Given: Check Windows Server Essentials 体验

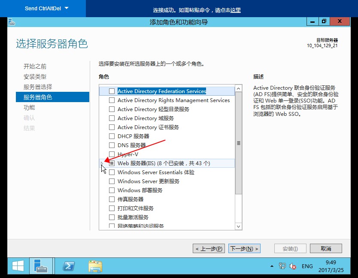Looking at the screenshot, I should (112, 172).
